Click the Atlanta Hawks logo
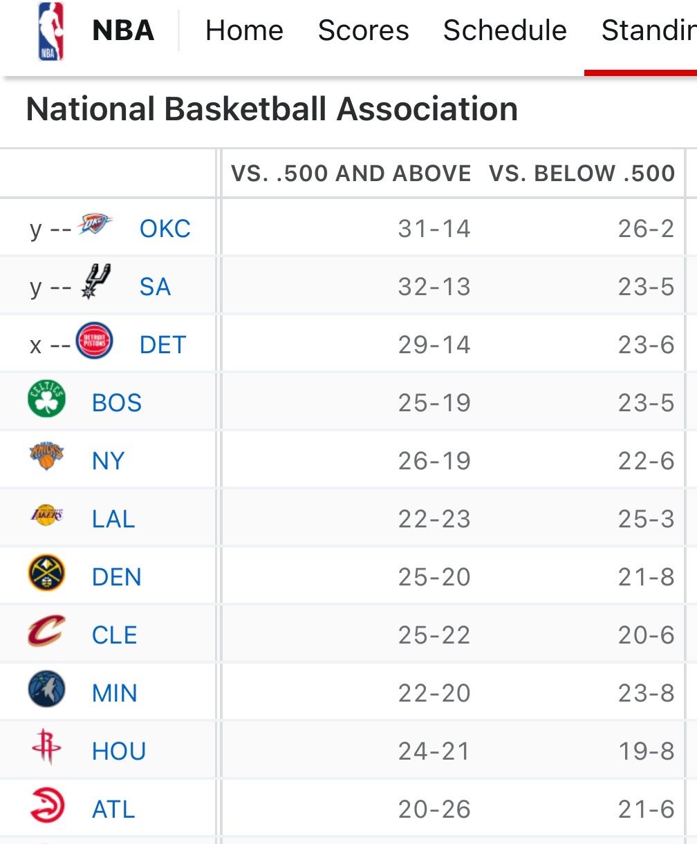The width and height of the screenshot is (697, 844). pyautogui.click(x=47, y=806)
